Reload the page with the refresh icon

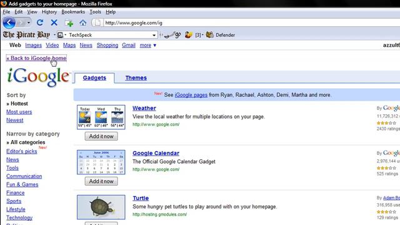coord(40,22)
